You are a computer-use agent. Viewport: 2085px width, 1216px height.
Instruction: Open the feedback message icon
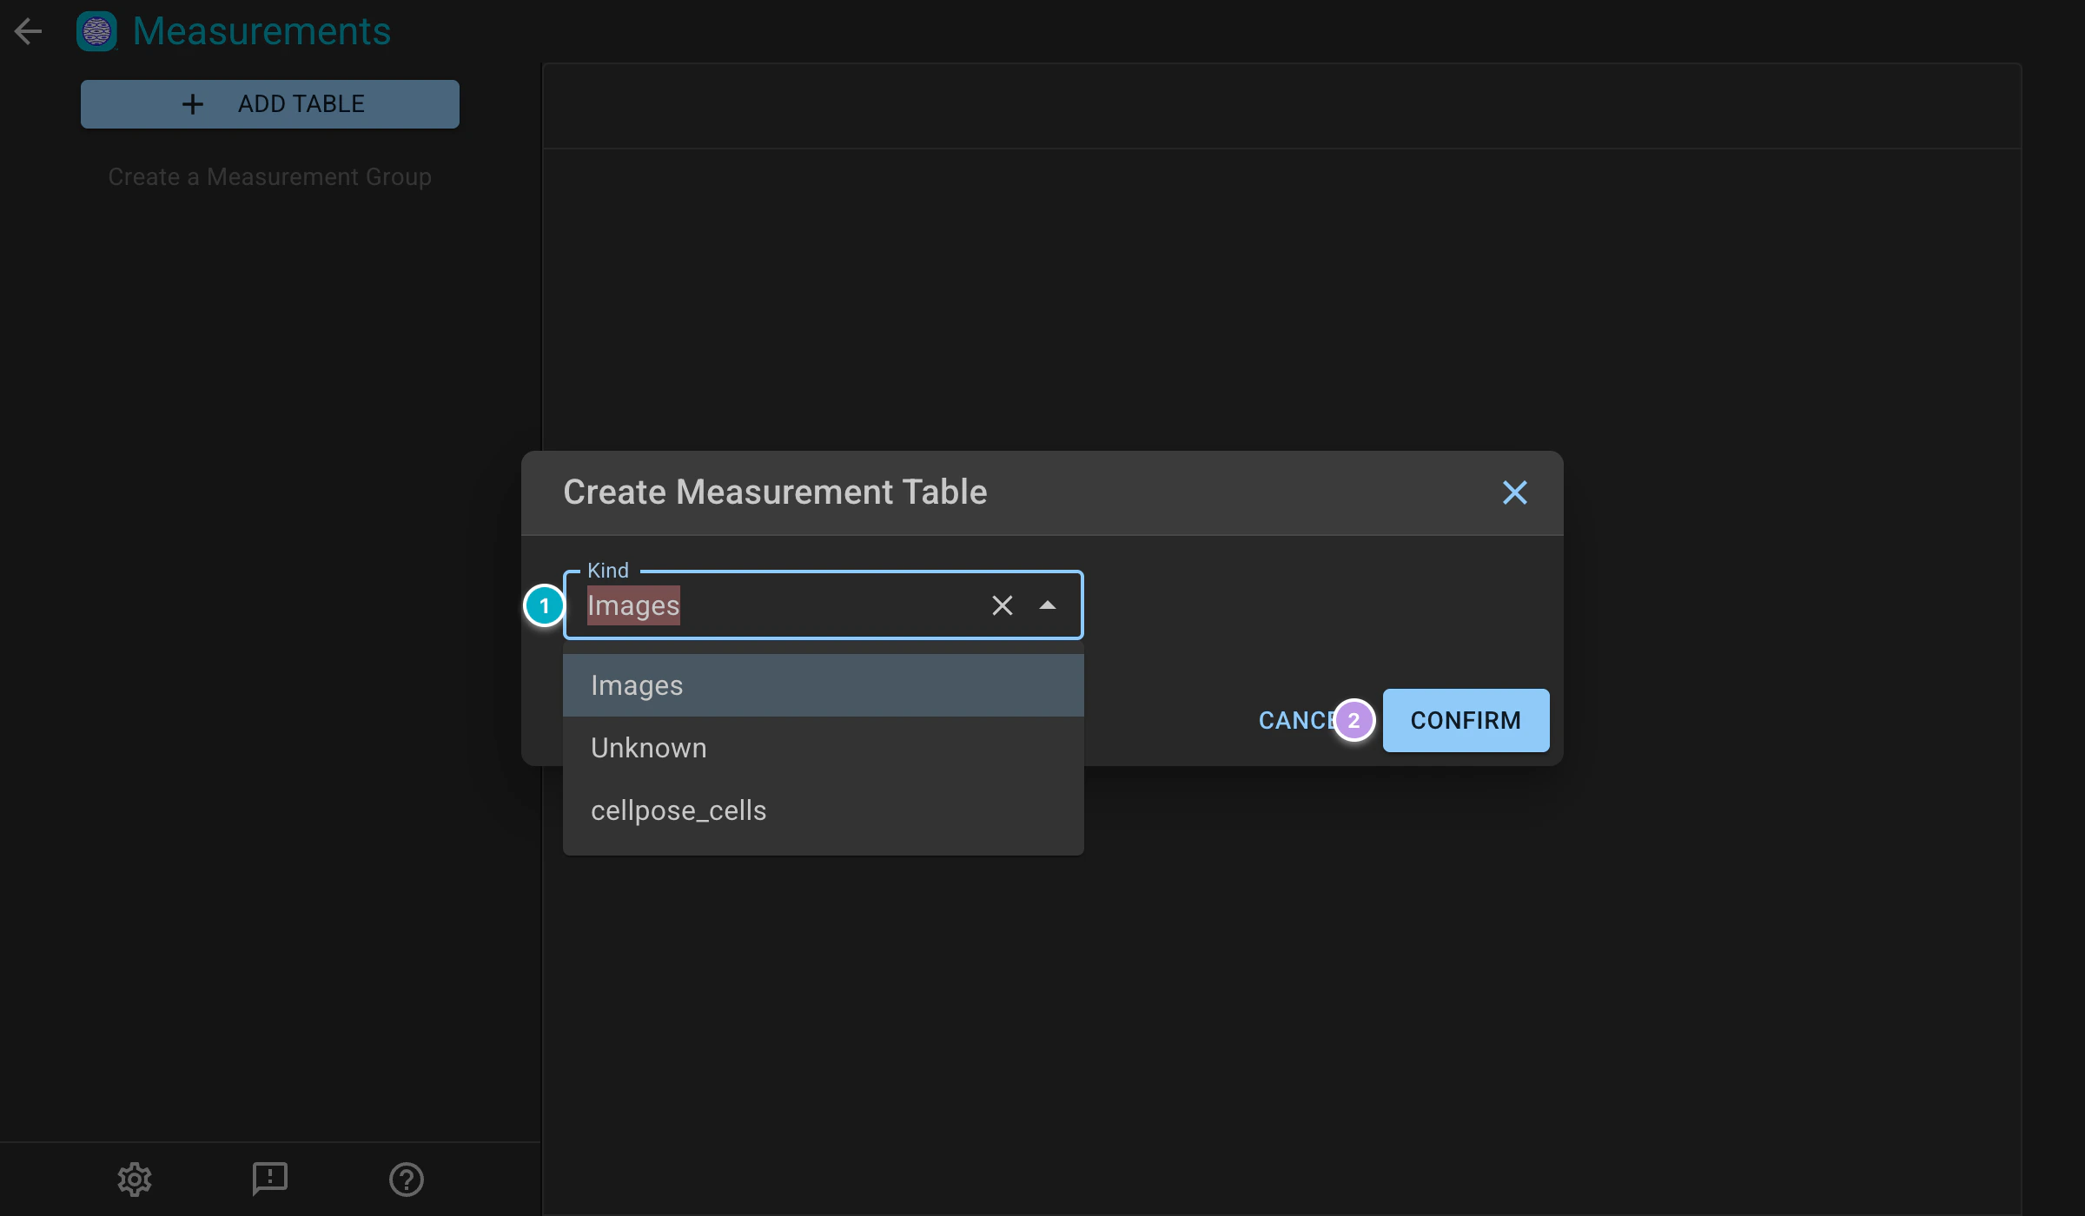click(x=270, y=1179)
